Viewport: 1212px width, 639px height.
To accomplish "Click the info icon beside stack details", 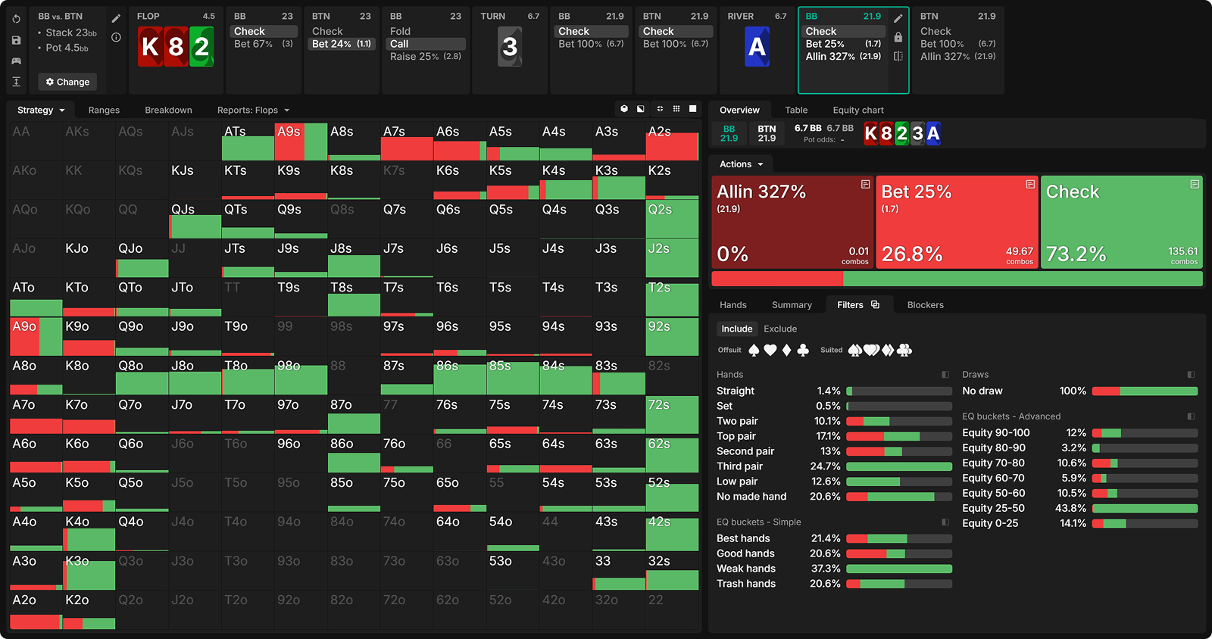I will tap(116, 37).
